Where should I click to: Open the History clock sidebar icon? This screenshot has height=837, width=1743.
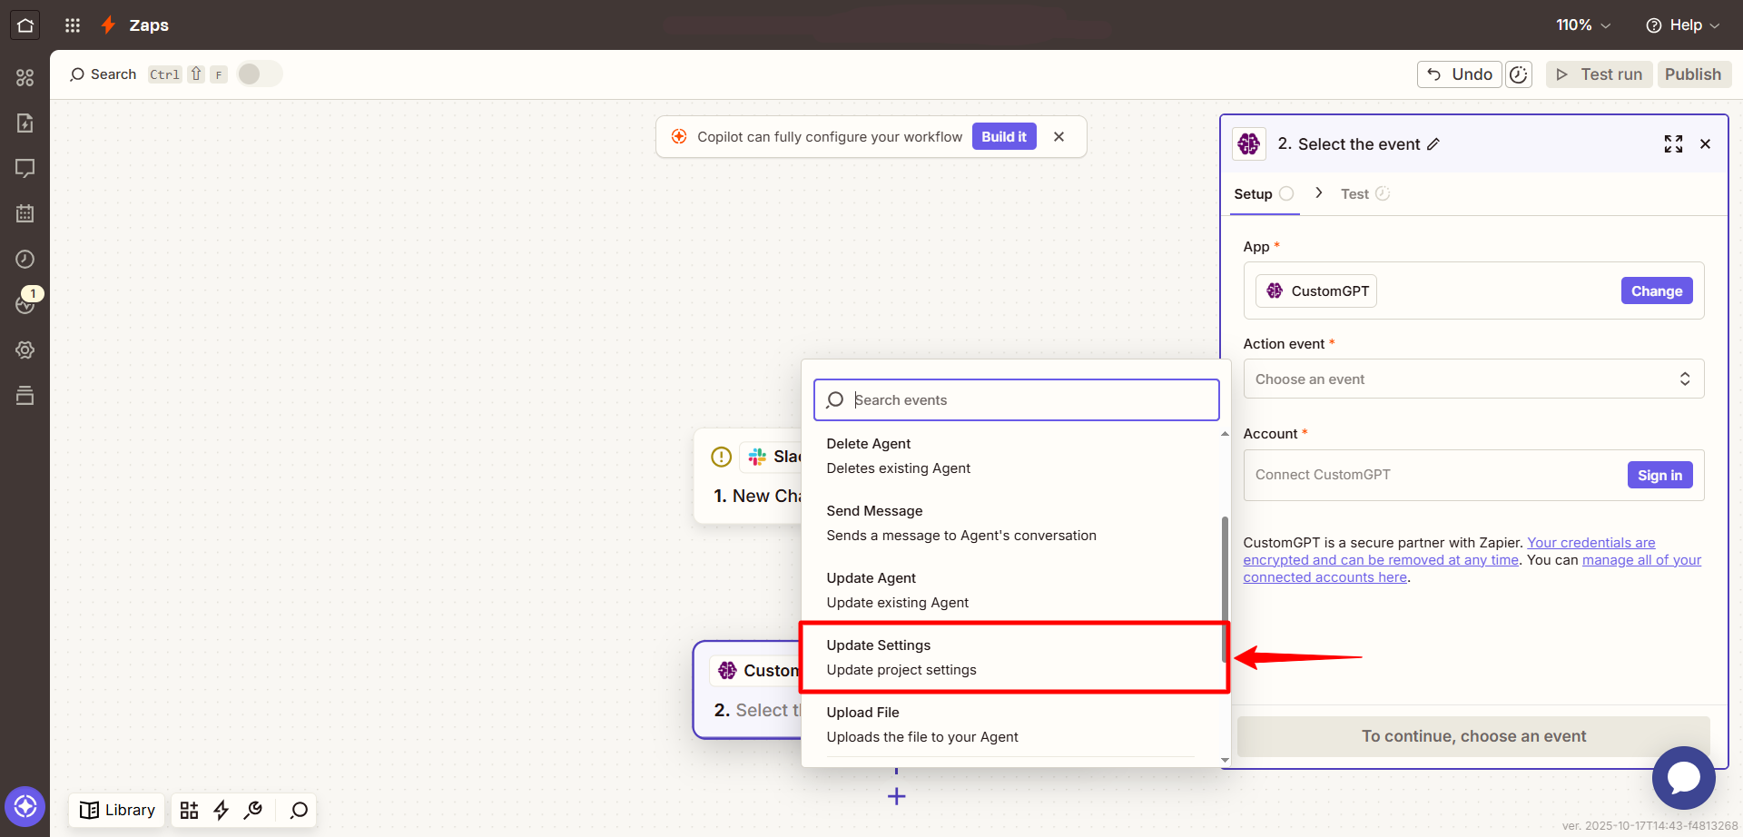coord(25,260)
